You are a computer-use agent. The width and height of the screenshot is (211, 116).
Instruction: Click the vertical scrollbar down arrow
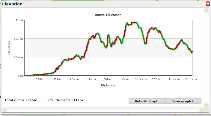point(206,105)
